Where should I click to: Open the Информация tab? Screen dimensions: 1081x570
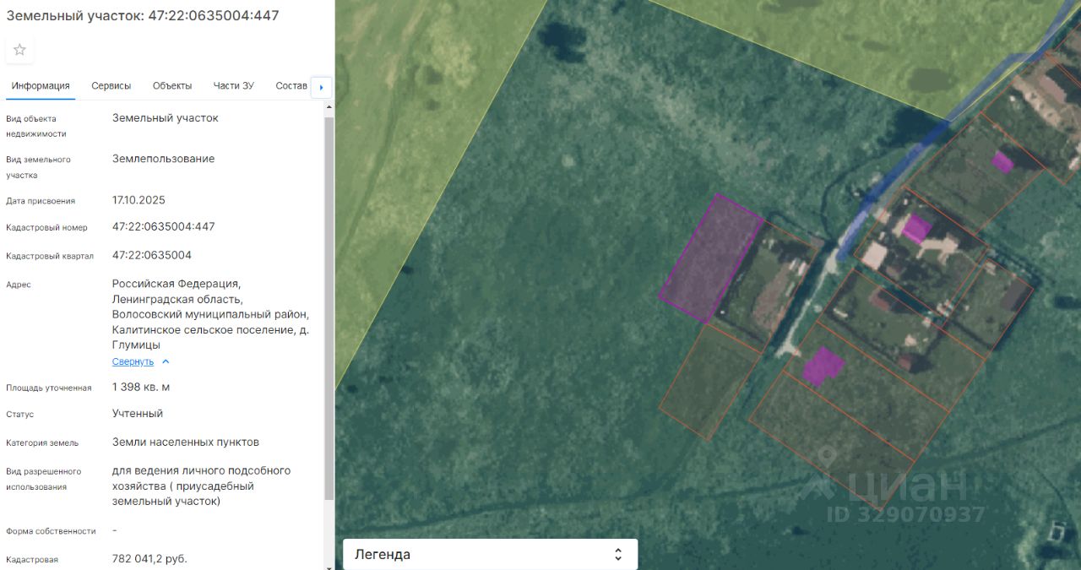[41, 86]
